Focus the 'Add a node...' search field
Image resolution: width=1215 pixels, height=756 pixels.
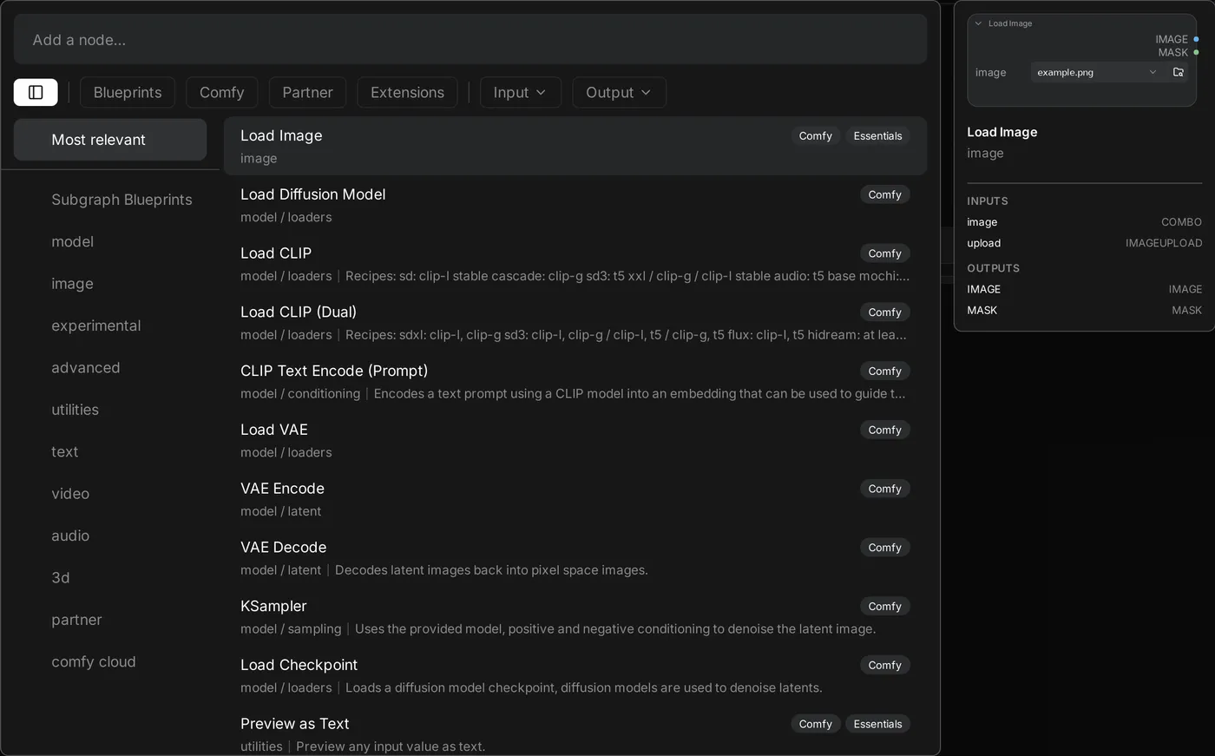[470, 40]
